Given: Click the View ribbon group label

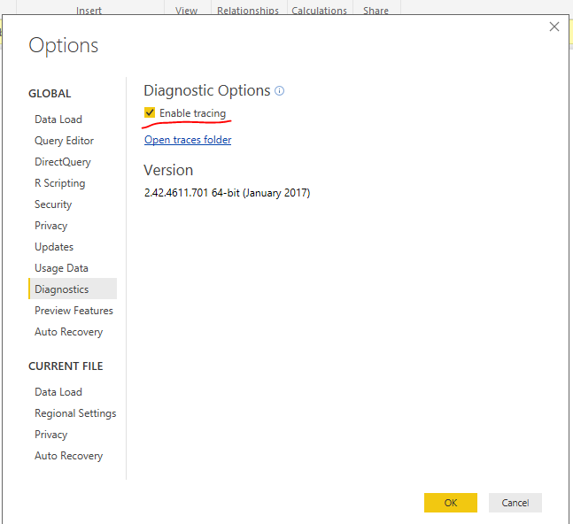Looking at the screenshot, I should (x=186, y=11).
